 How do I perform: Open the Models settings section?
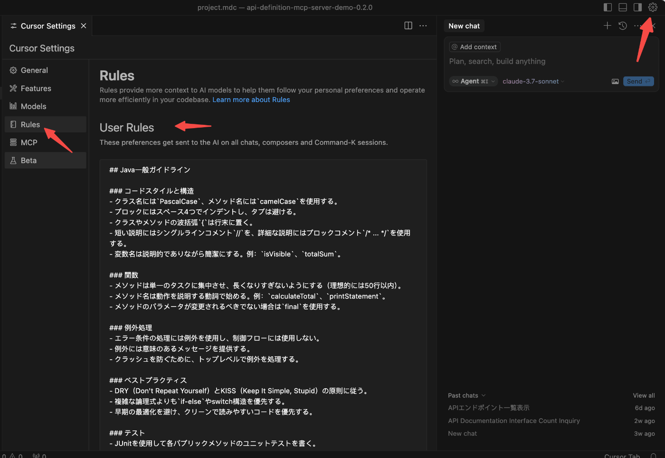[x=46, y=106]
